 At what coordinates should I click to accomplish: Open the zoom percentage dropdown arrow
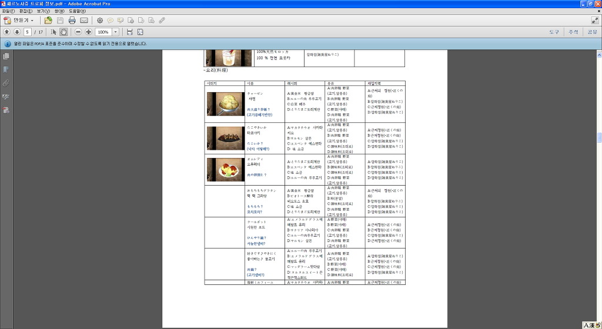[116, 32]
